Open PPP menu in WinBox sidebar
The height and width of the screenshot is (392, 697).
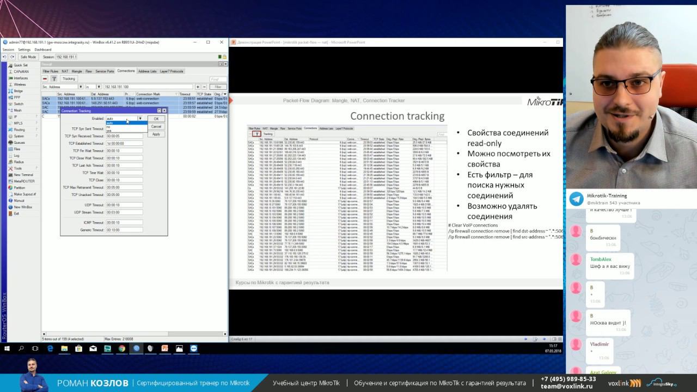[18, 97]
